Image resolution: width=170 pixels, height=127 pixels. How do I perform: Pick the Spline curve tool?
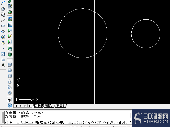coord(3,20)
